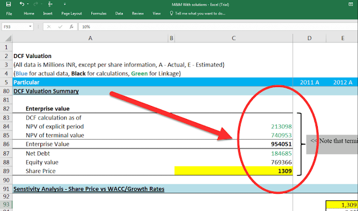Open the Page Layout tab
Viewport: 358px width, 211px height.
[72, 13]
